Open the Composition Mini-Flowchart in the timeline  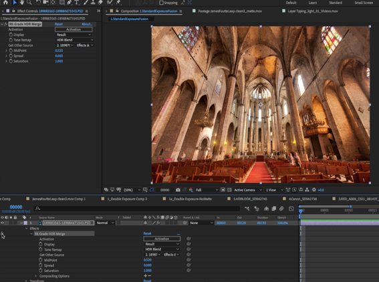pos(247,208)
